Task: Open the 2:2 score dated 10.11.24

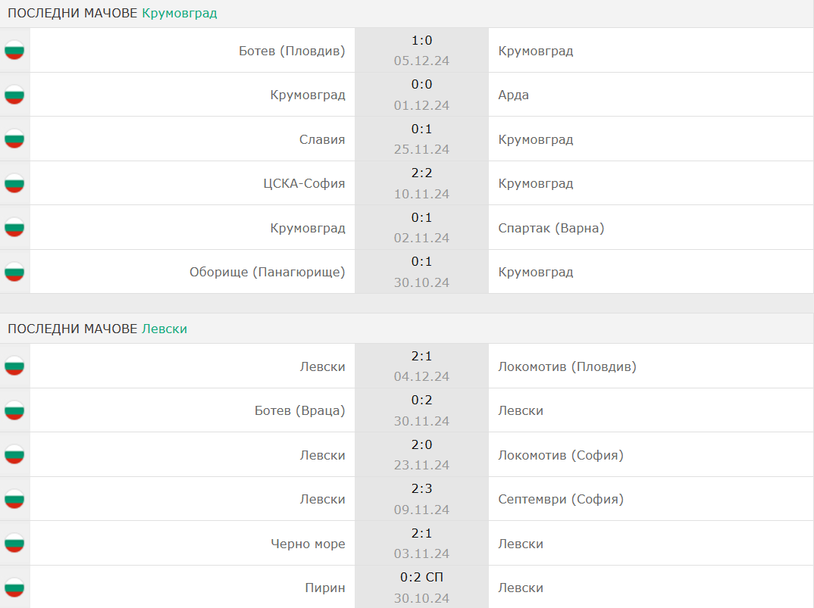Action: click(421, 173)
